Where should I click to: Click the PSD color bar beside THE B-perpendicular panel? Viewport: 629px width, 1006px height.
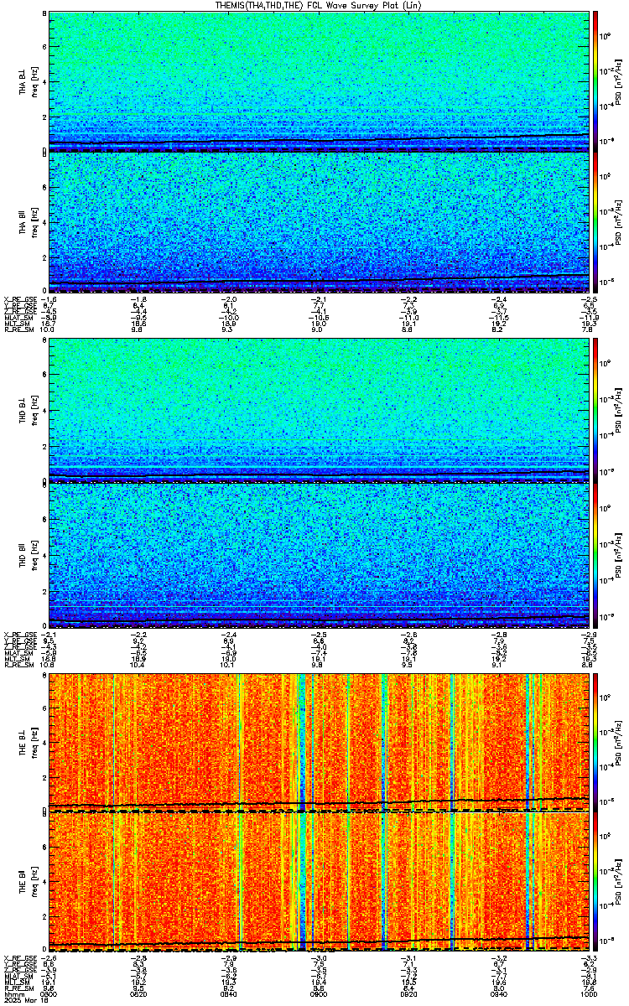595,740
